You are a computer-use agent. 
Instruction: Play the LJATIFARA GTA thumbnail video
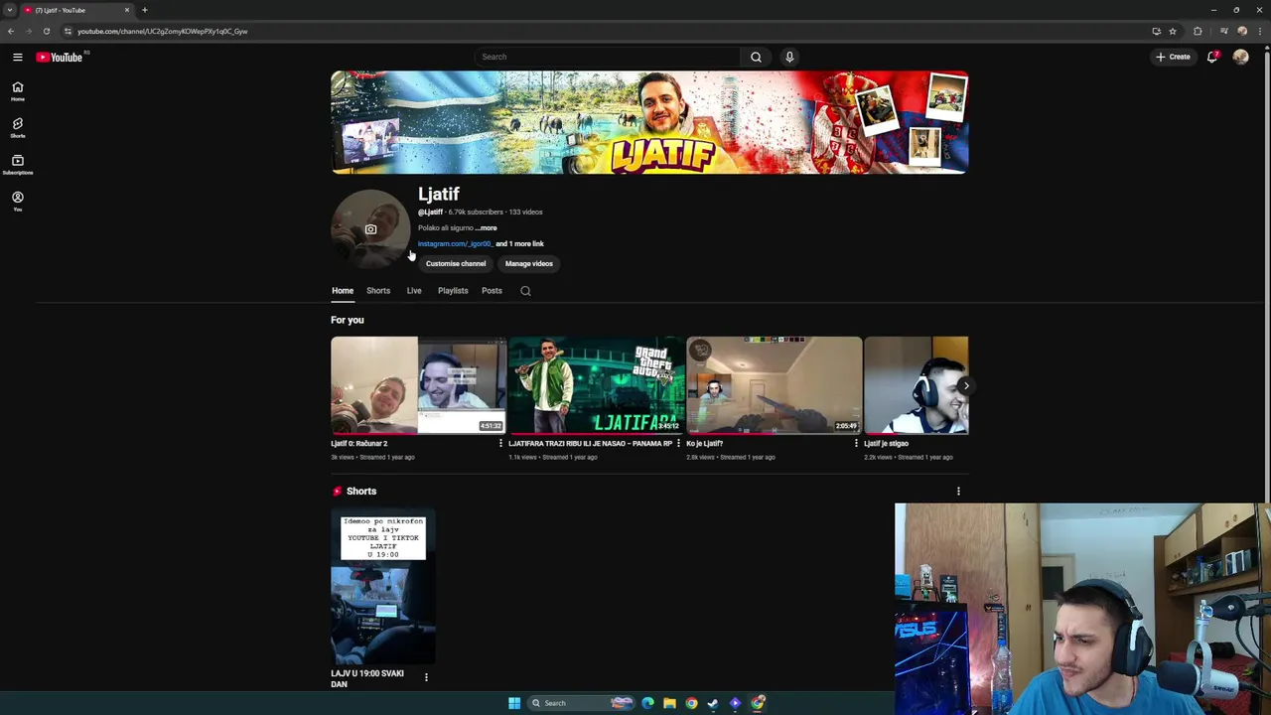(596, 385)
